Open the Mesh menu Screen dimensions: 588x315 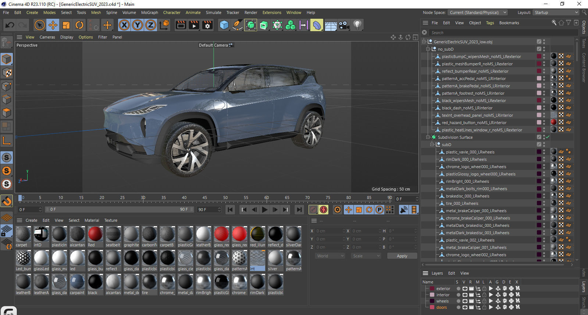(x=96, y=12)
